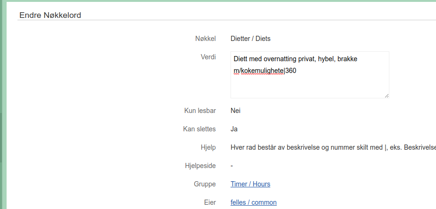Grab the Verdi textarea resize handle
The width and height of the screenshot is (436, 209).
click(387, 96)
